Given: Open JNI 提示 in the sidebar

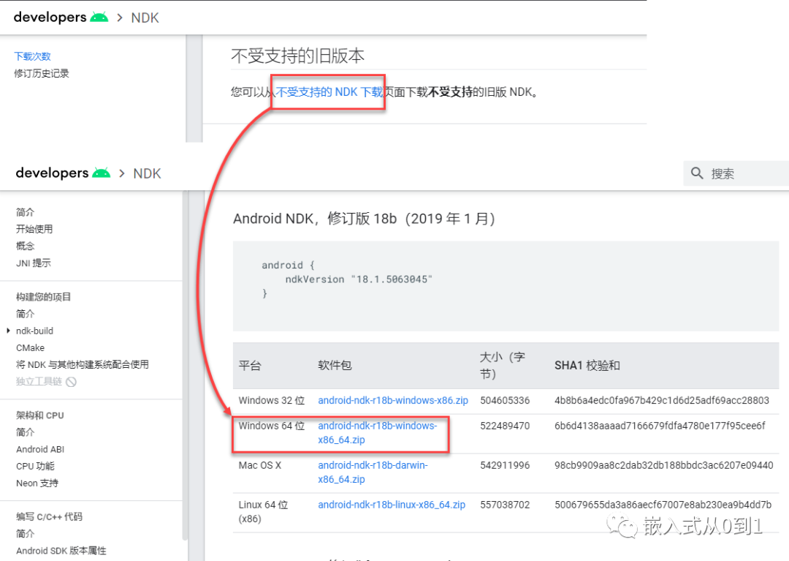Looking at the screenshot, I should 33,263.
